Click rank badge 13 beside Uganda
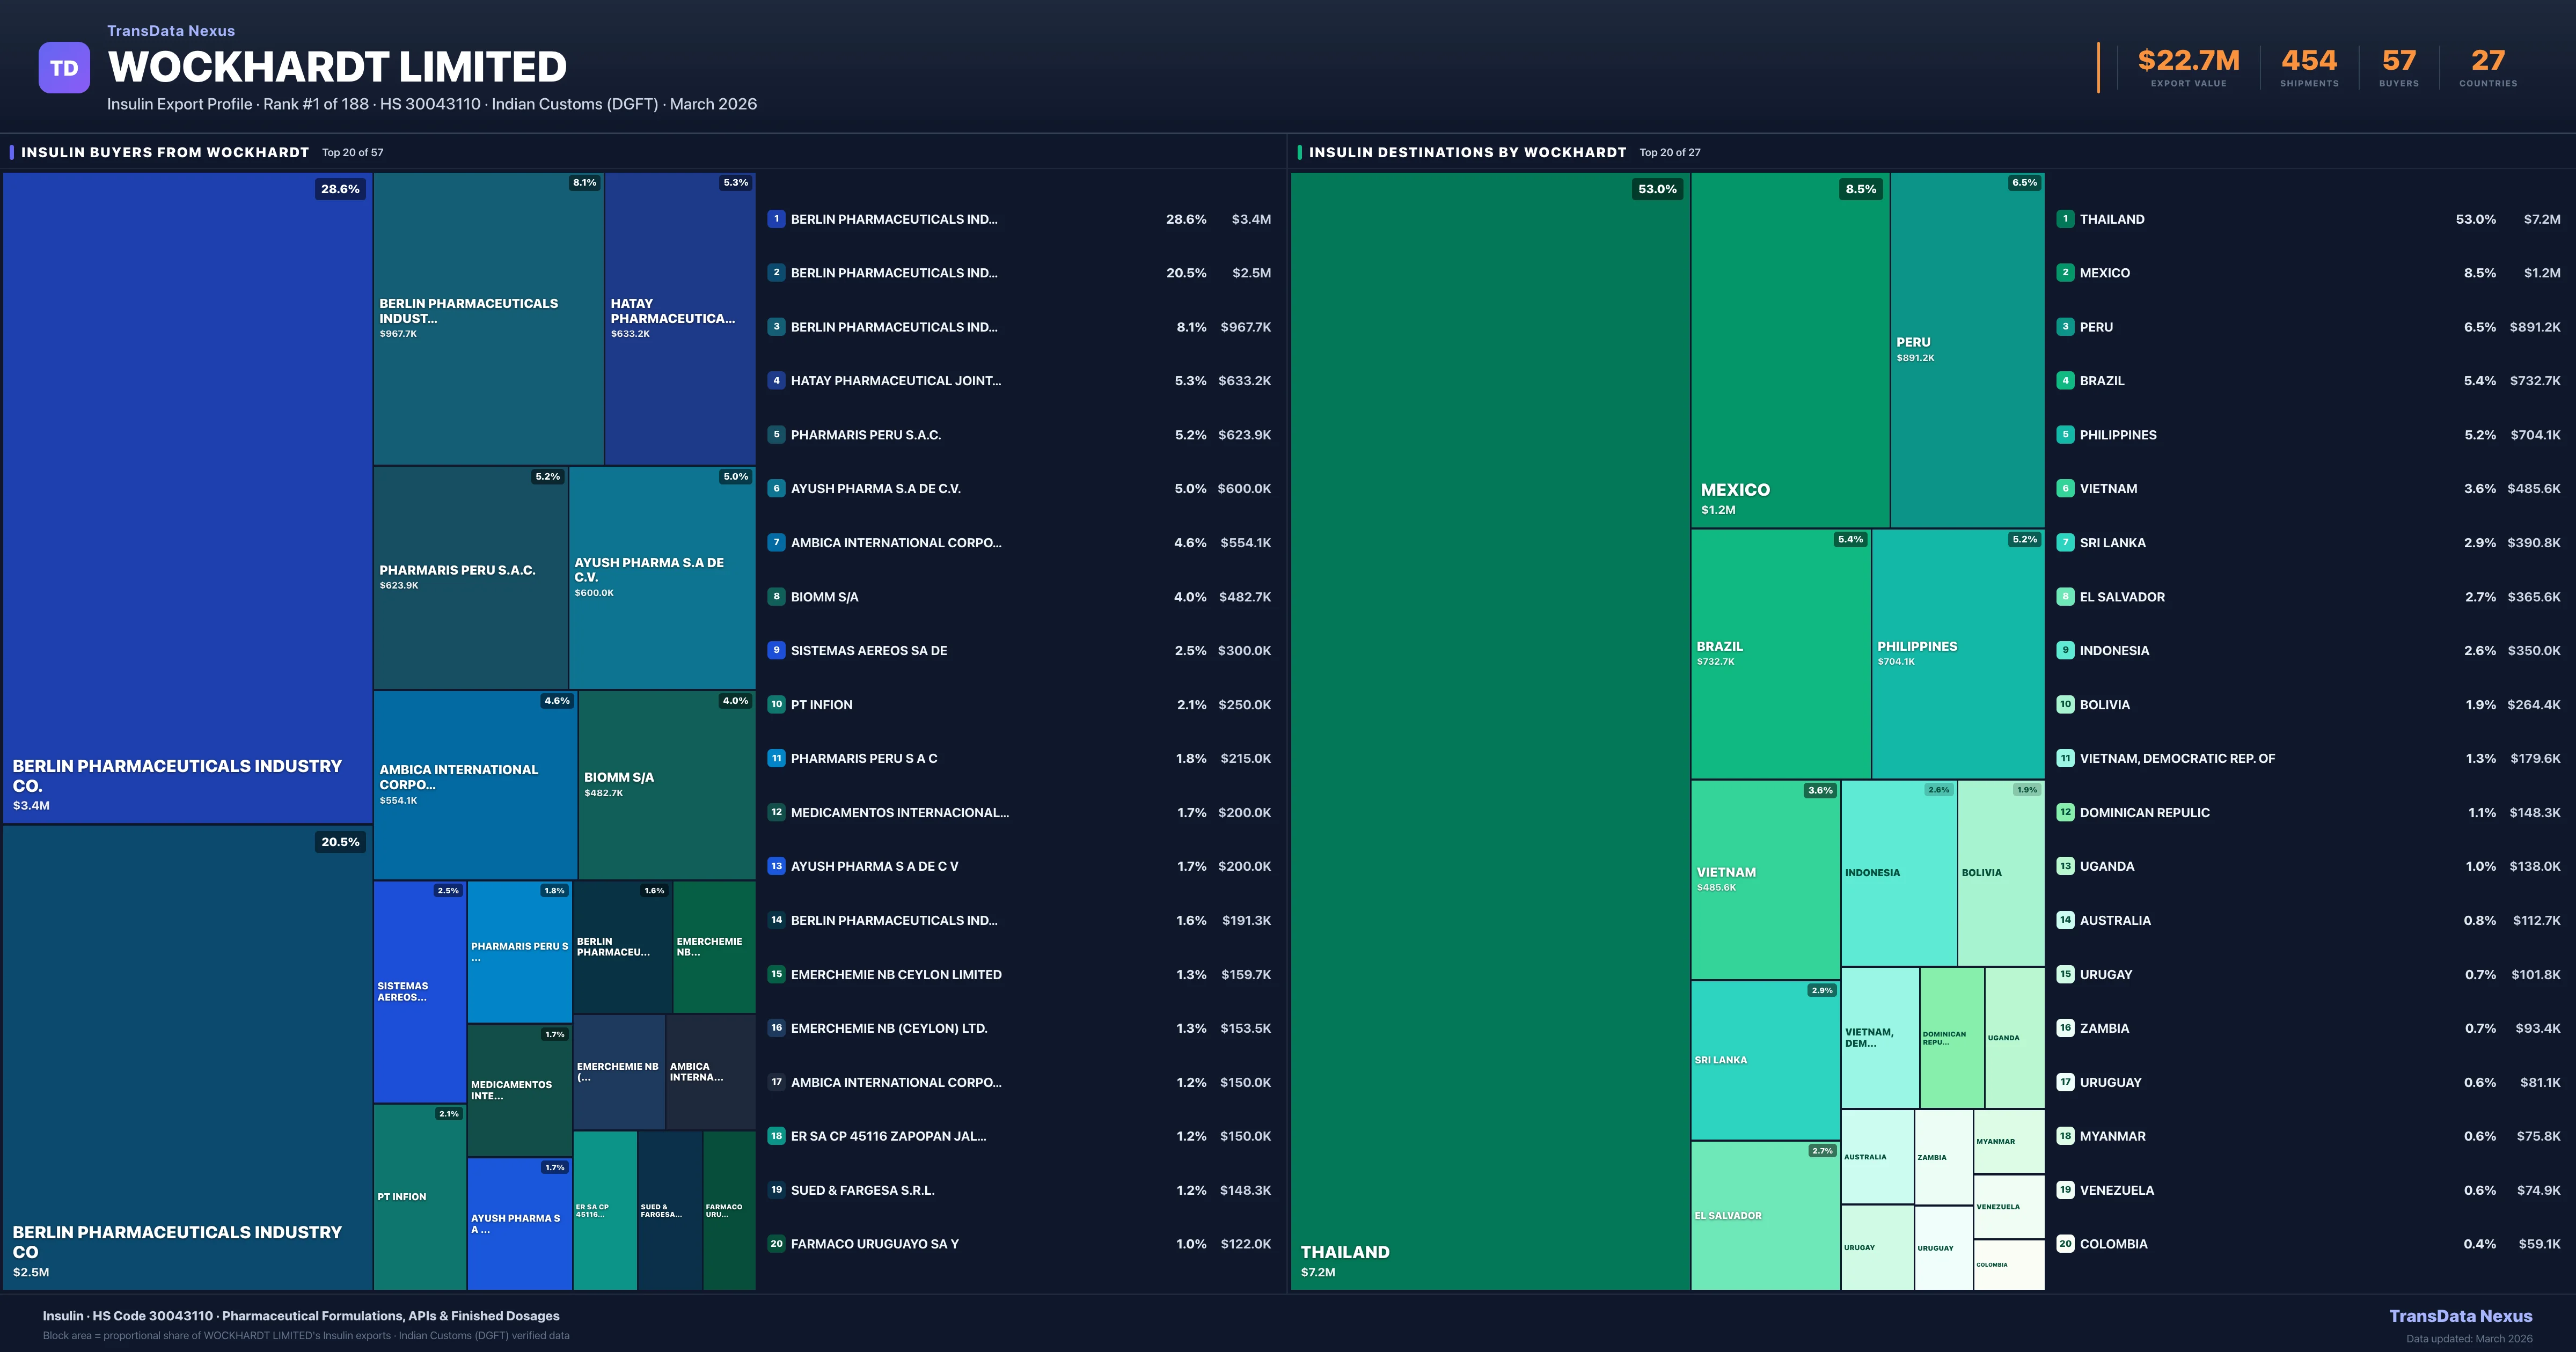Image resolution: width=2576 pixels, height=1352 pixels. [x=2065, y=866]
